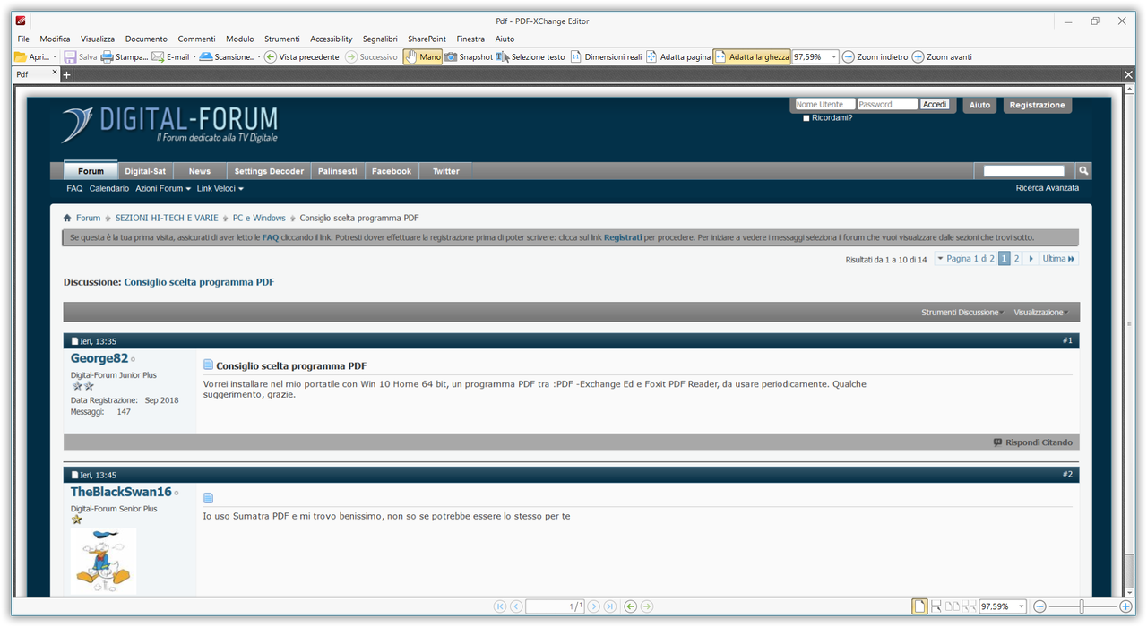Click the TheBlackSwan16 Donald Duck avatar
Image resolution: width=1147 pixels, height=627 pixels.
pyautogui.click(x=103, y=562)
